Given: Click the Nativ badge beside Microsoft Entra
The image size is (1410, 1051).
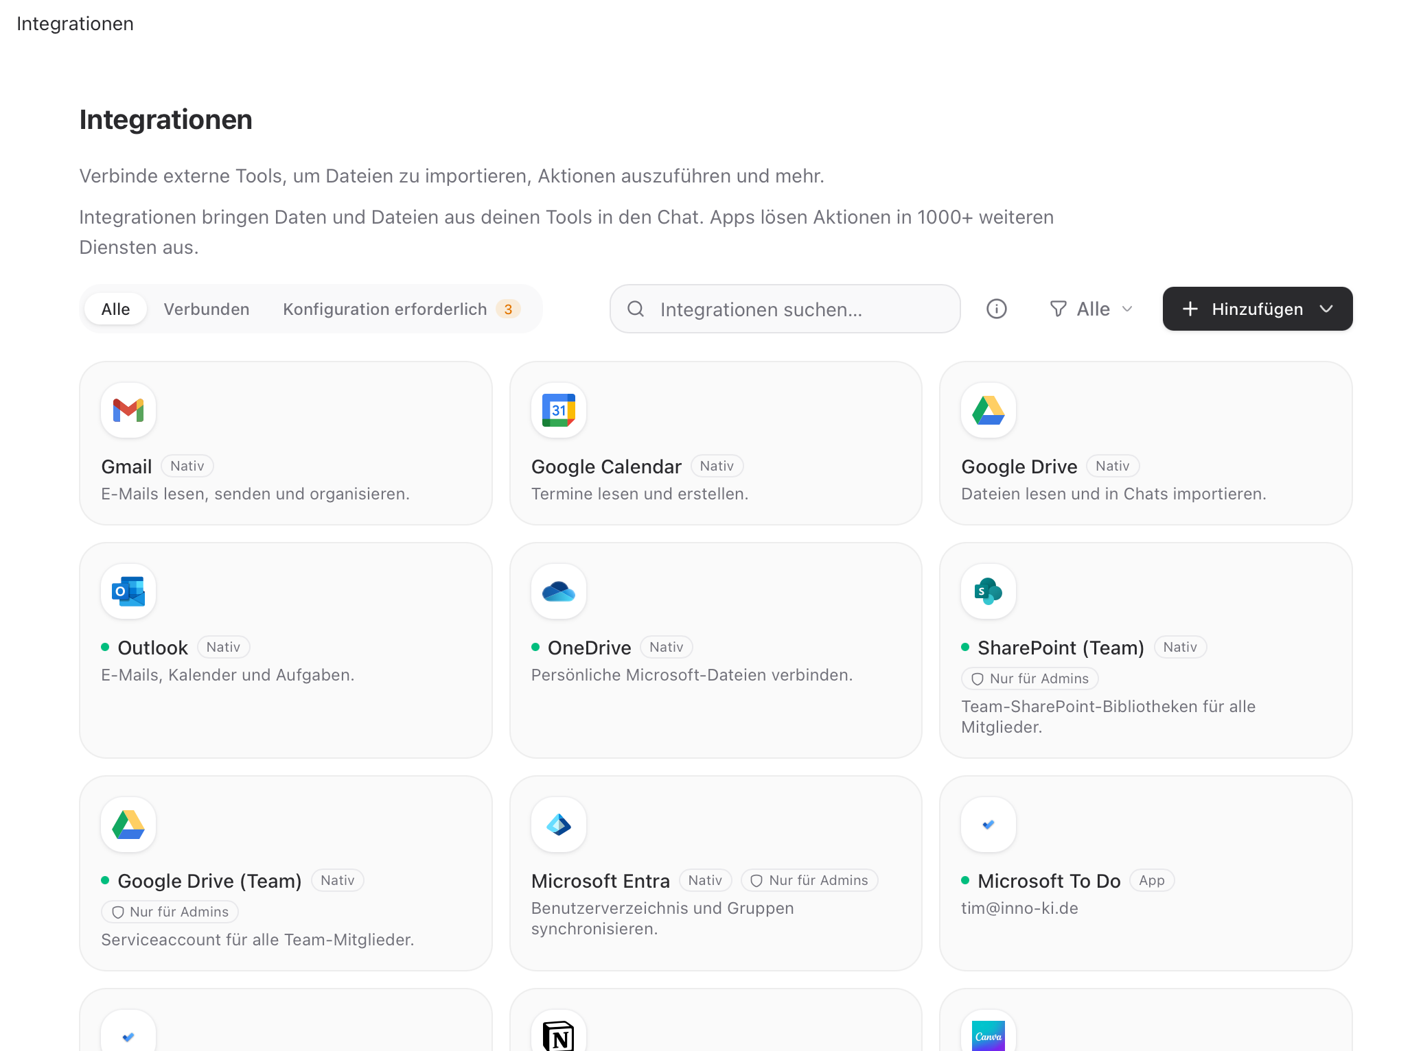Looking at the screenshot, I should click(706, 881).
